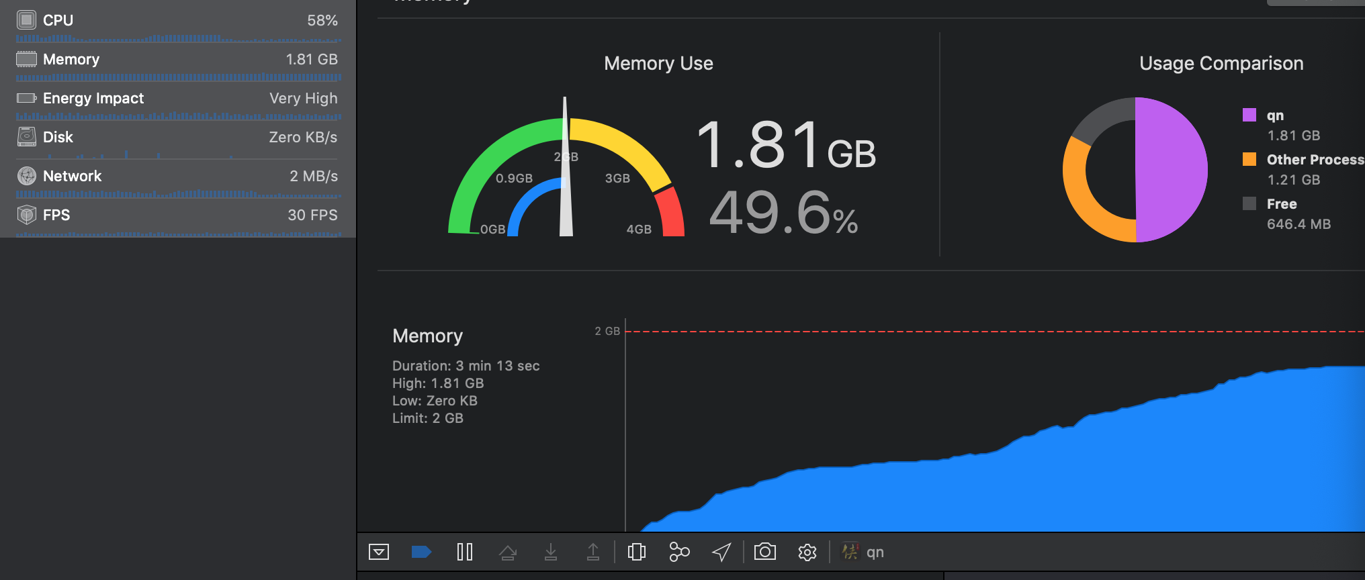Hide the debug area with the toggle icon
Image resolution: width=1365 pixels, height=580 pixels.
pos(379,552)
